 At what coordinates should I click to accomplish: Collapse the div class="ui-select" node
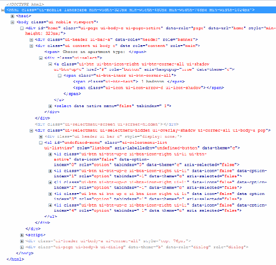[x=41, y=58]
